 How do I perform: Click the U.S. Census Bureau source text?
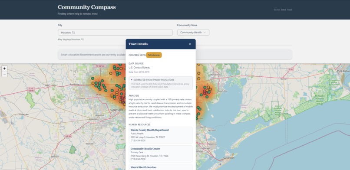[139, 68]
